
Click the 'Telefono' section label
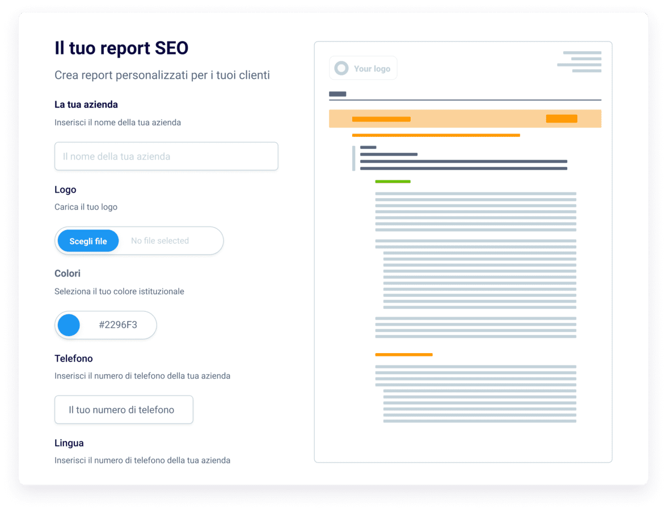tap(74, 359)
